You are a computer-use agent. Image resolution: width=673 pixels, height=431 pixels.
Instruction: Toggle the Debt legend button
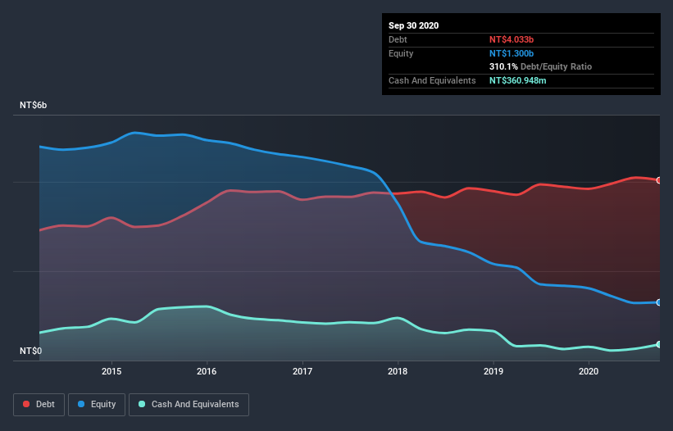click(x=39, y=405)
